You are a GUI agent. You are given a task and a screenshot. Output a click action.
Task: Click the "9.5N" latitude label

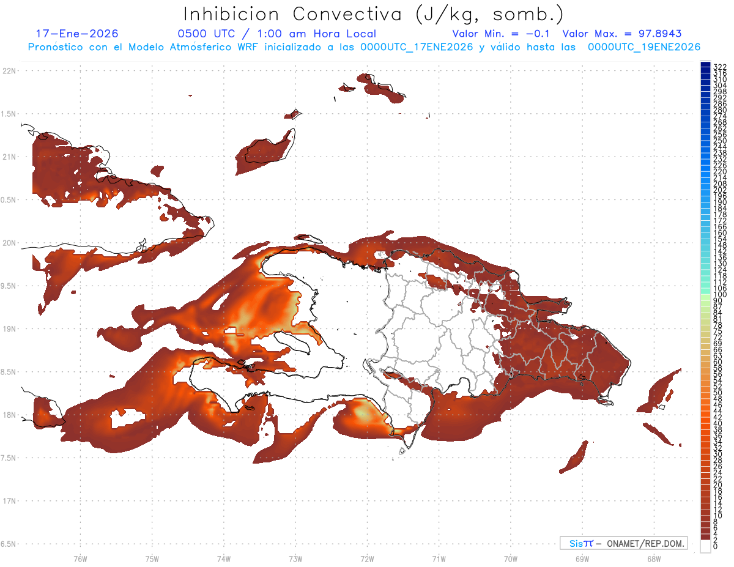(x=8, y=286)
